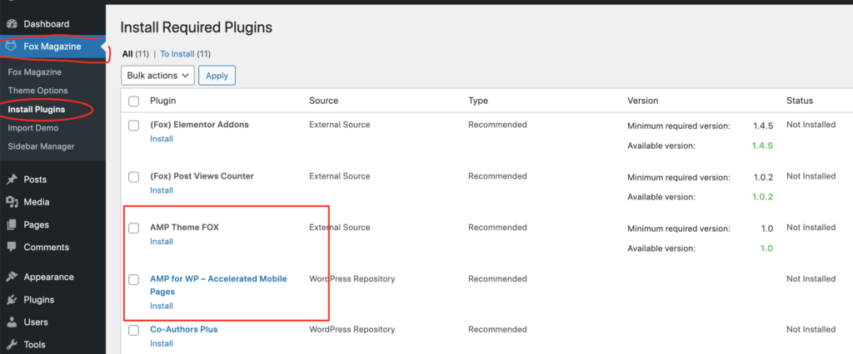
Task: Click the Fox Magazine fox icon
Action: tap(12, 47)
